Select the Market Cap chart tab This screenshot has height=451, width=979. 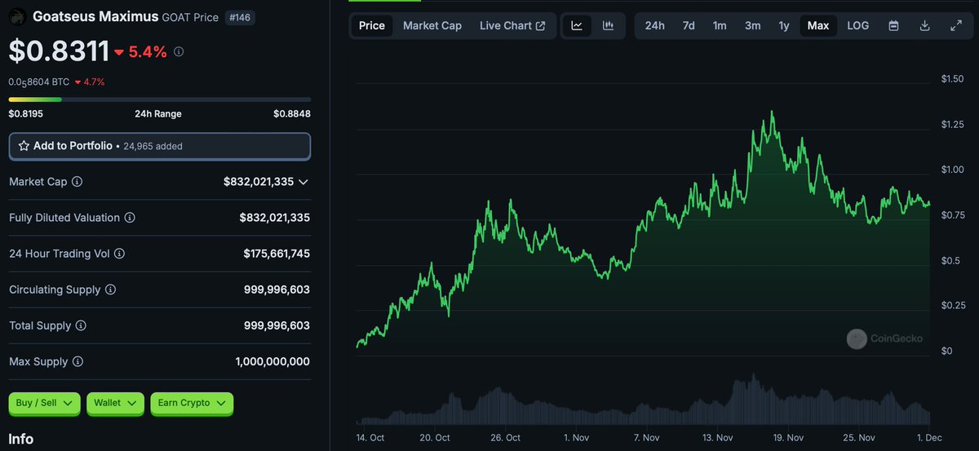432,25
